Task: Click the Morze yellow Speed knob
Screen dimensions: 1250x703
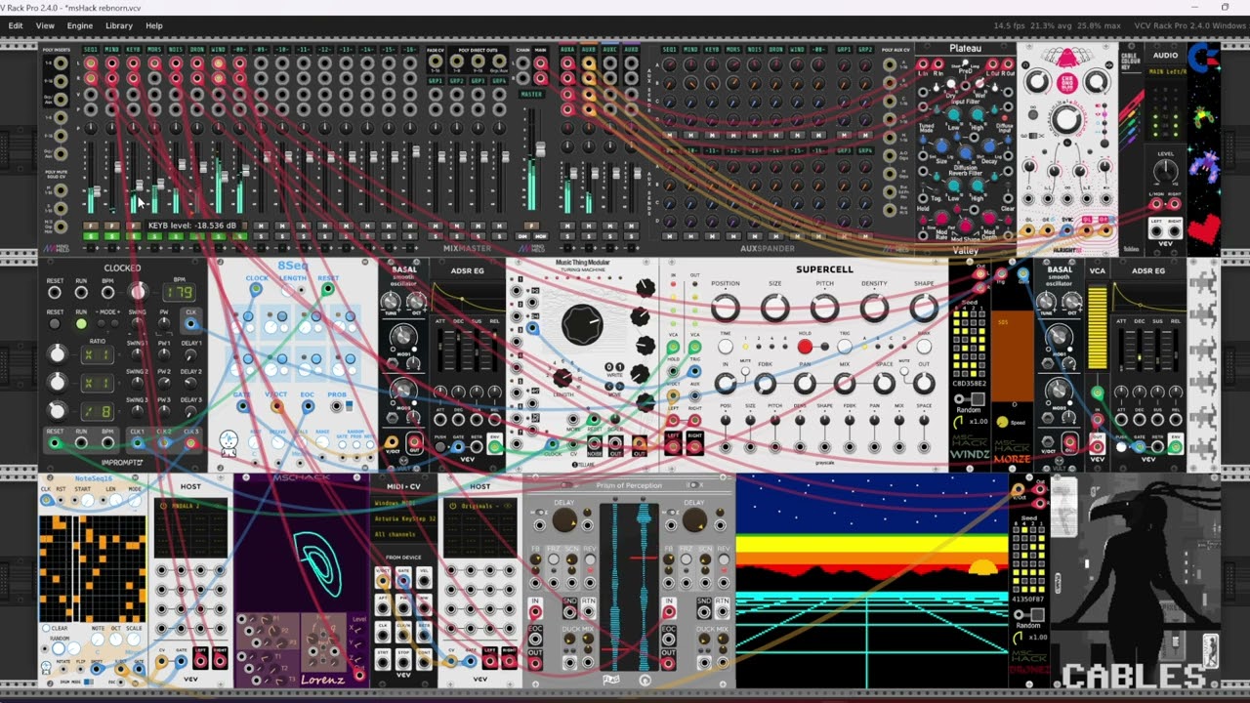Action: tap(1002, 423)
